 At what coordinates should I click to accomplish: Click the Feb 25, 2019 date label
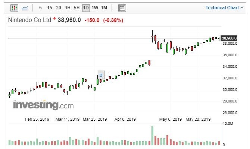click(x=37, y=119)
